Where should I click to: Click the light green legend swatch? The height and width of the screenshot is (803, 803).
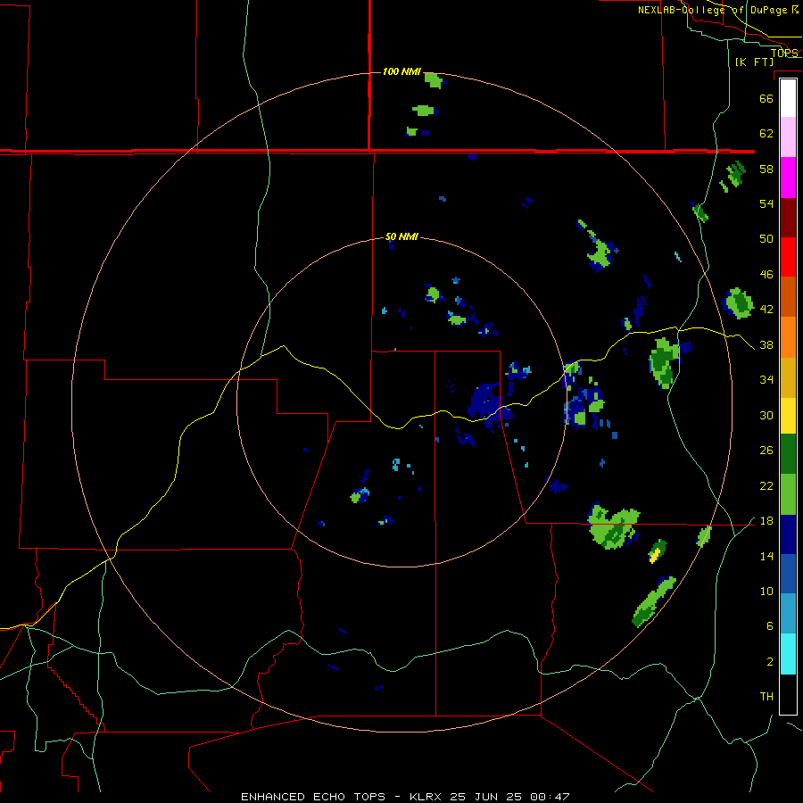(788, 494)
